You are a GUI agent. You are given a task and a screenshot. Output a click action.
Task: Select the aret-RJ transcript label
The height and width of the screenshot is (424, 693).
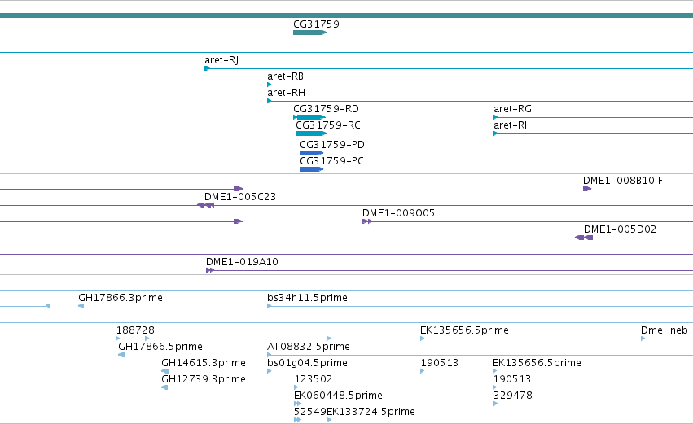221,60
